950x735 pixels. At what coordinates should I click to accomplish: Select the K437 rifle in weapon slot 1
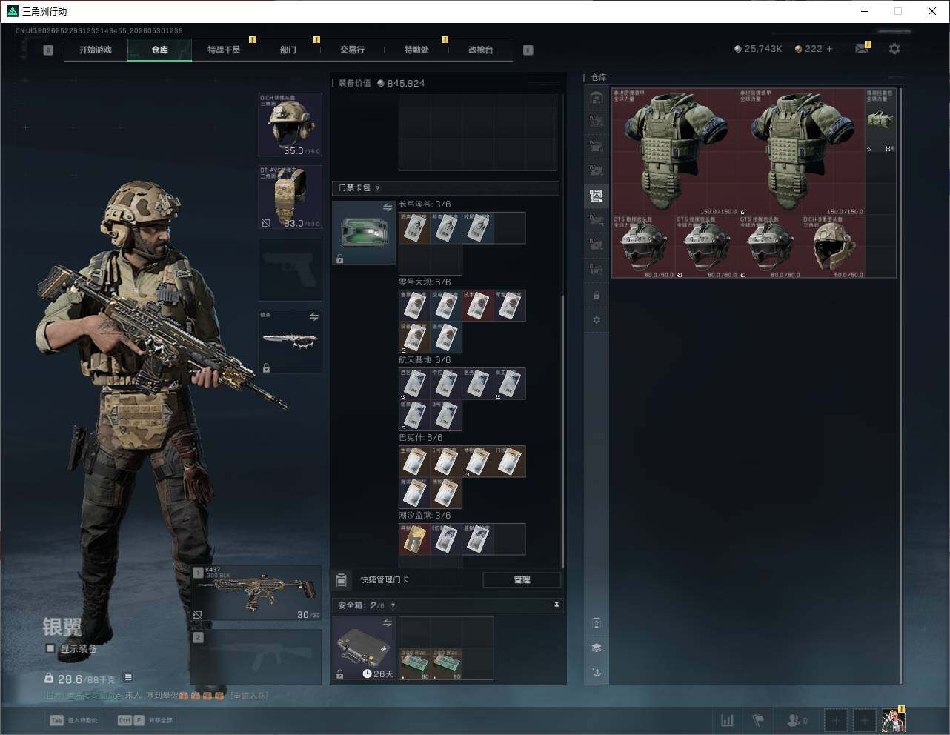coord(256,593)
